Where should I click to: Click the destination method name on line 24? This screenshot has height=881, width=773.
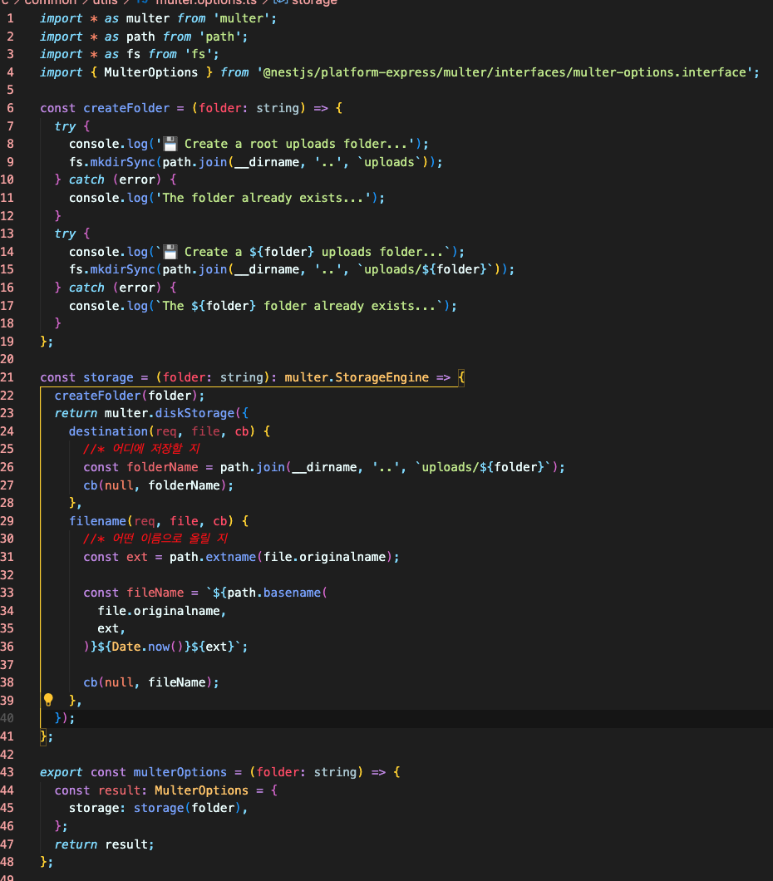(108, 431)
